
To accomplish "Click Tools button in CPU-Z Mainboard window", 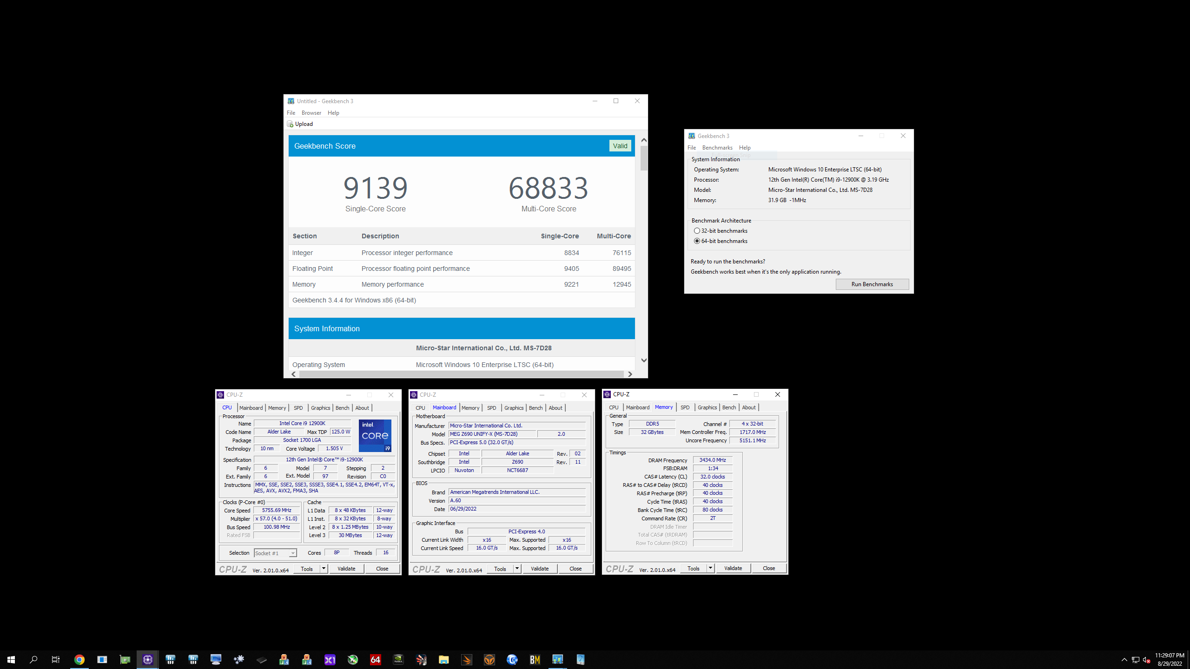I will pos(500,569).
